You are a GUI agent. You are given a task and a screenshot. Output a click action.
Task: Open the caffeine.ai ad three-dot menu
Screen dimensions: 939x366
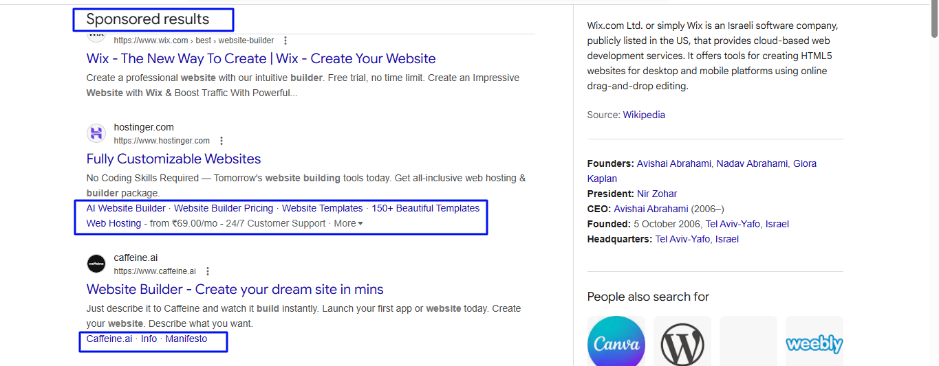(208, 271)
